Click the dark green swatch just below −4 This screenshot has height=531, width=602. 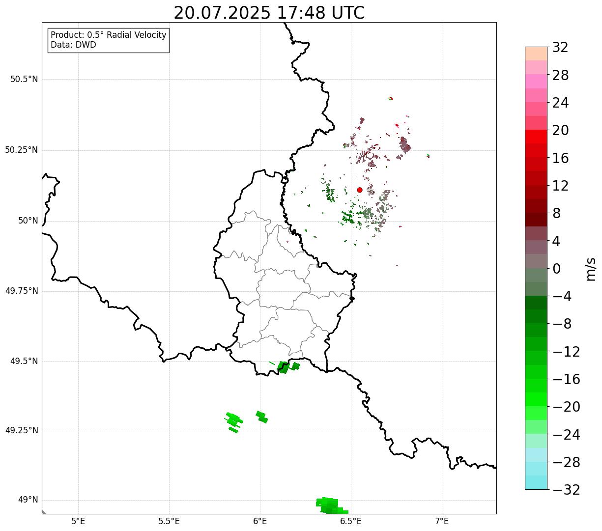(536, 303)
